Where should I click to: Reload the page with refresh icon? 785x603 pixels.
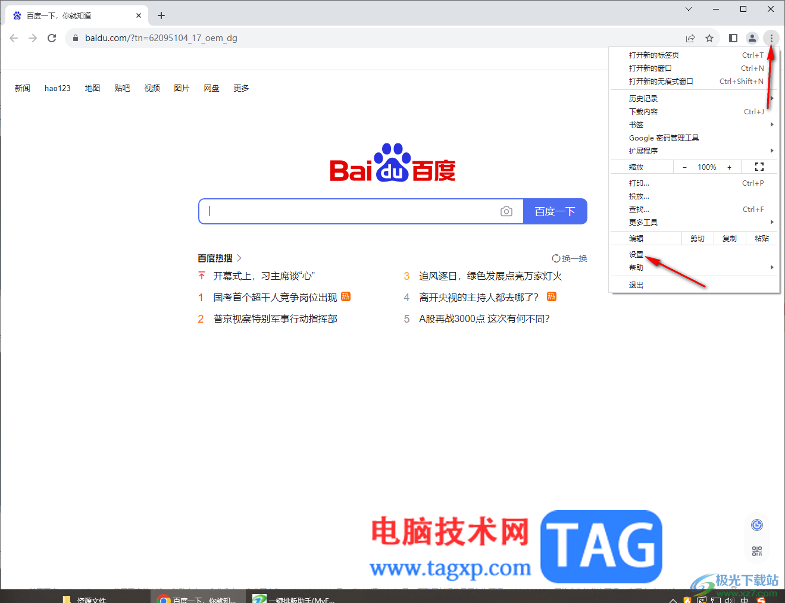(x=52, y=38)
